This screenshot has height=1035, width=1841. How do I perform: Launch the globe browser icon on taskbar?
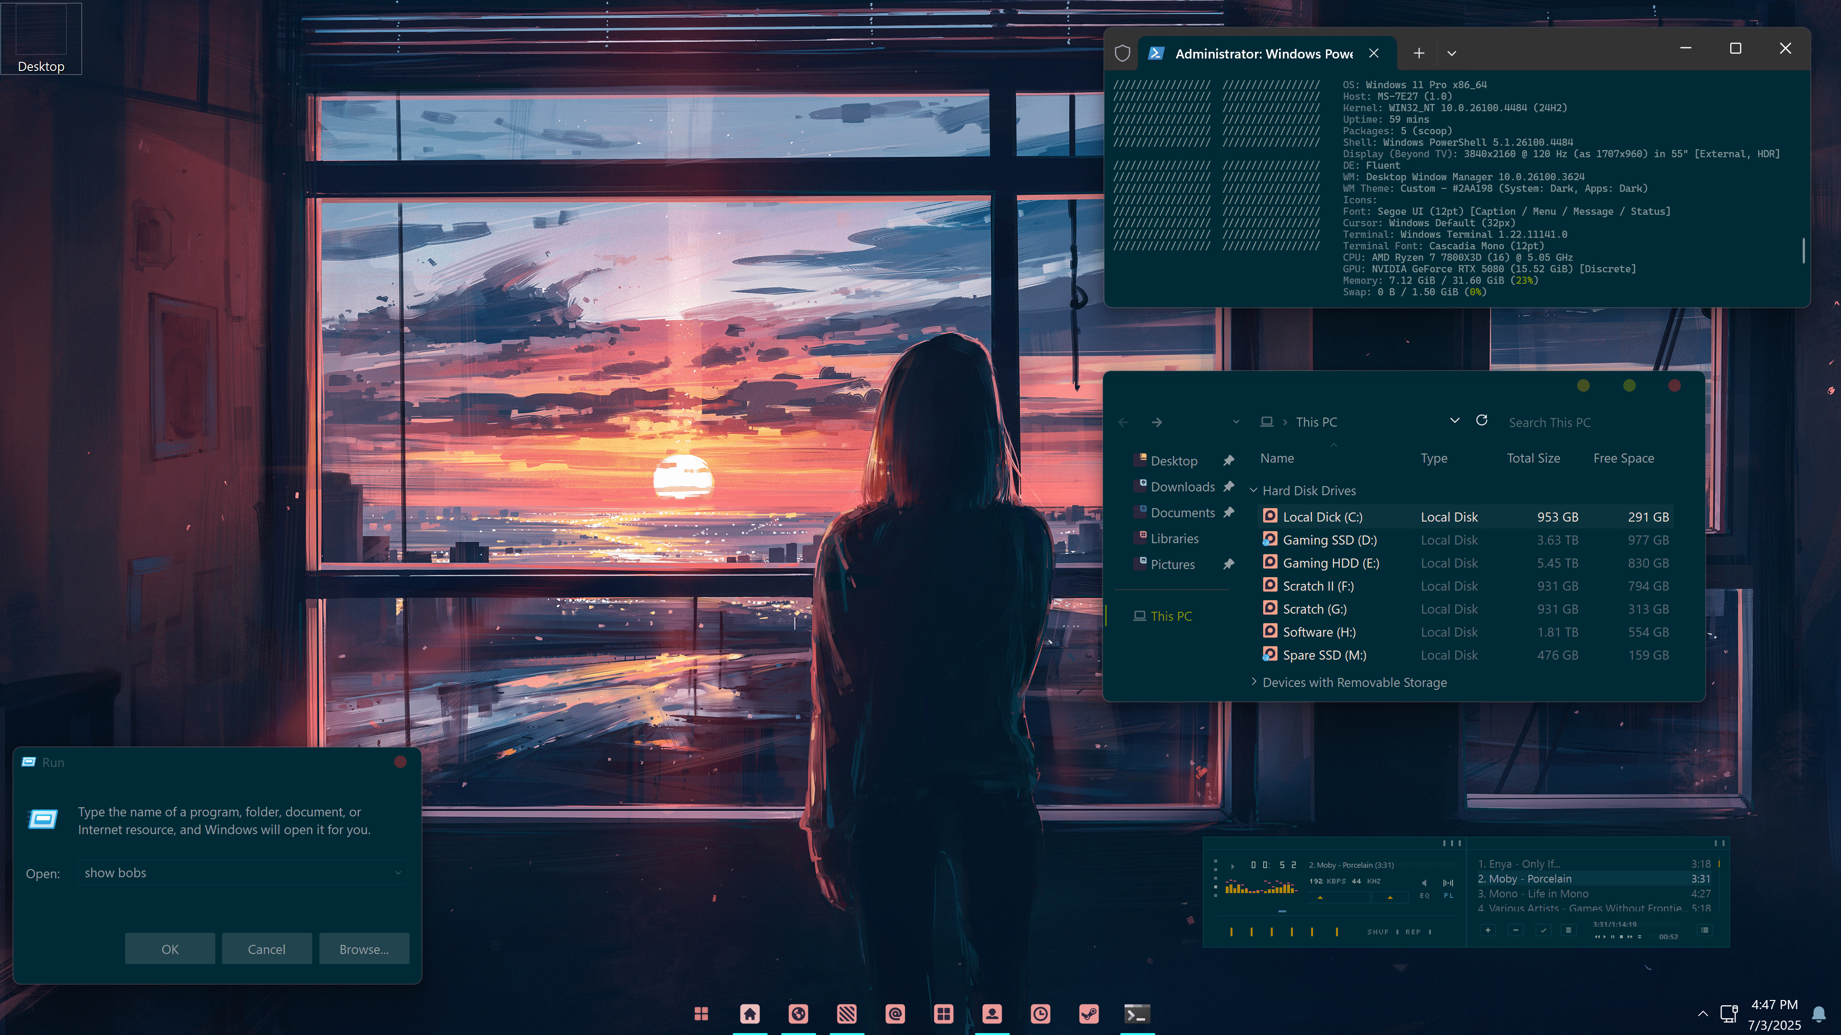point(798,1013)
